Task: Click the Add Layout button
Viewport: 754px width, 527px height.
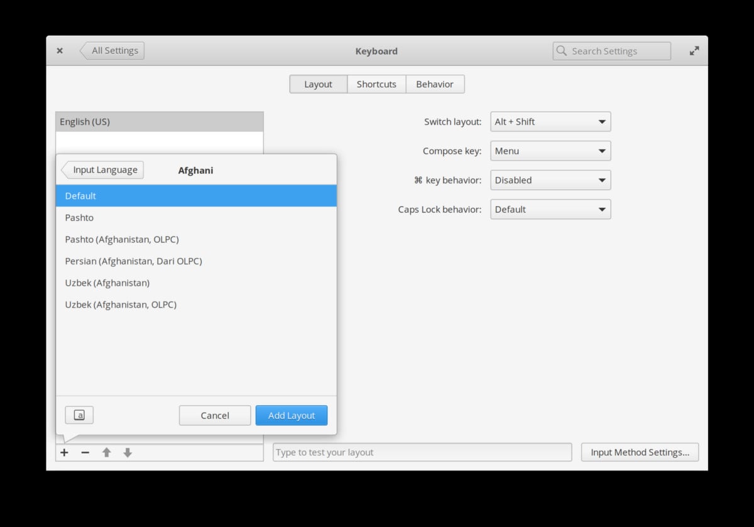Action: (x=291, y=415)
